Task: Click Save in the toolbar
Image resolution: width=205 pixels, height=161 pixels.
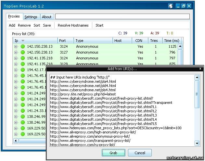Action: tap(47, 25)
